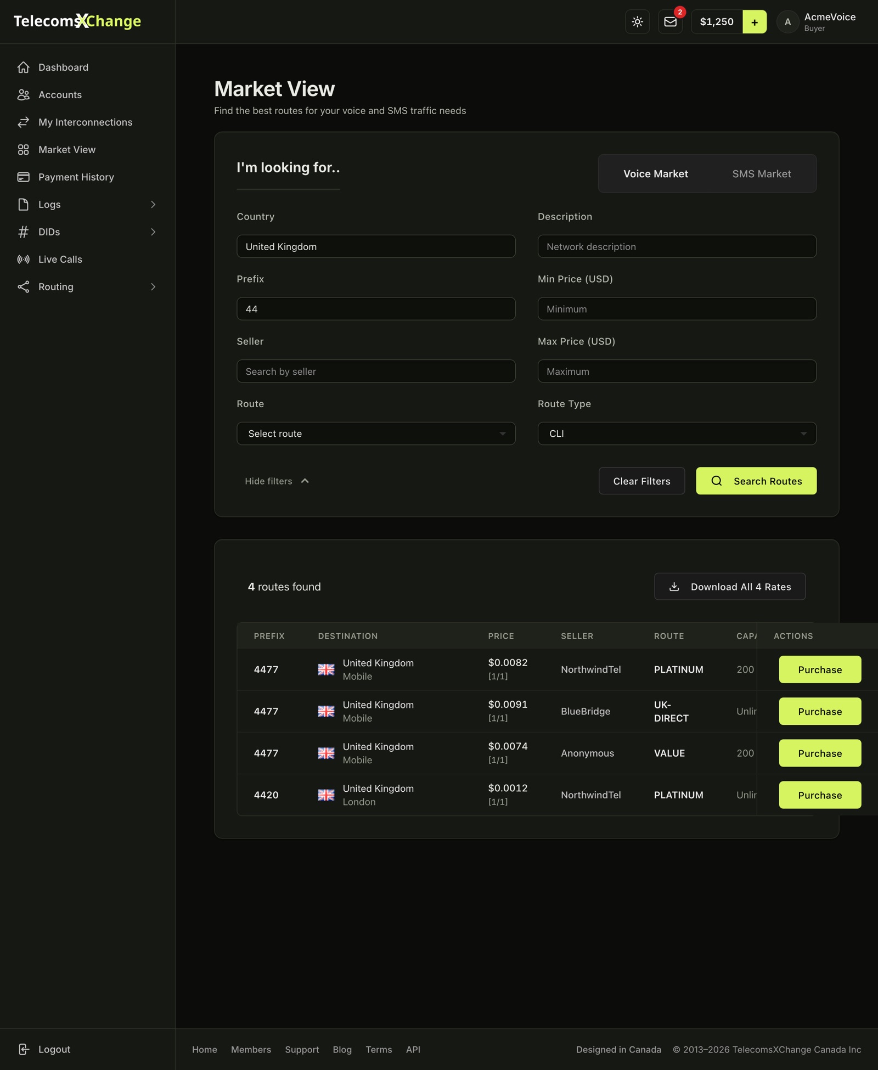Click the Routing share icon

point(23,286)
